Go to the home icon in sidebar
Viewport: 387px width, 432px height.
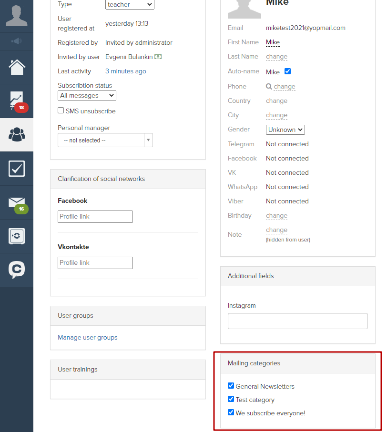(17, 67)
